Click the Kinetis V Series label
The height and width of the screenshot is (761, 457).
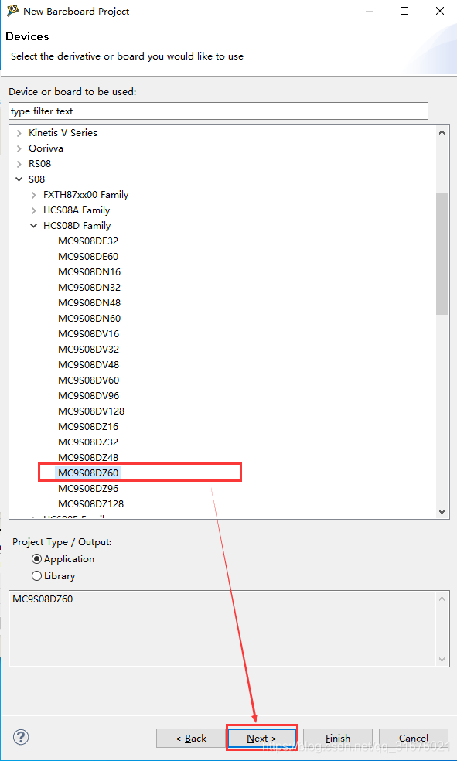(63, 132)
